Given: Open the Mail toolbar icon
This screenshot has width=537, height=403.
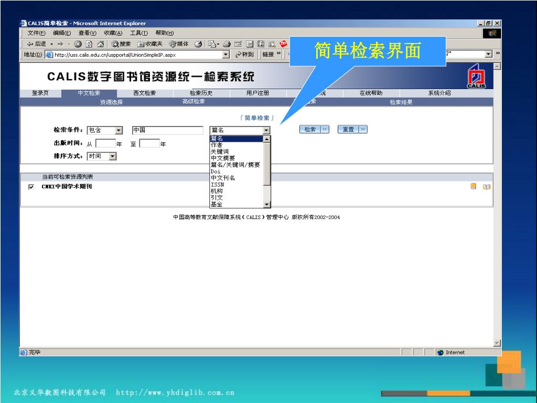Looking at the screenshot, I should pos(212,44).
